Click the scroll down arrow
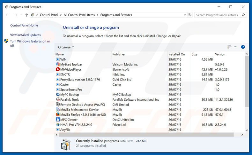Viewport: 252px width, 155px height. click(x=247, y=130)
